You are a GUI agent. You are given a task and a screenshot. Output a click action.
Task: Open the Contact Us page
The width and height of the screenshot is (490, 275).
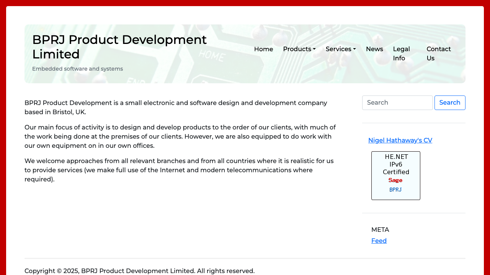(439, 53)
